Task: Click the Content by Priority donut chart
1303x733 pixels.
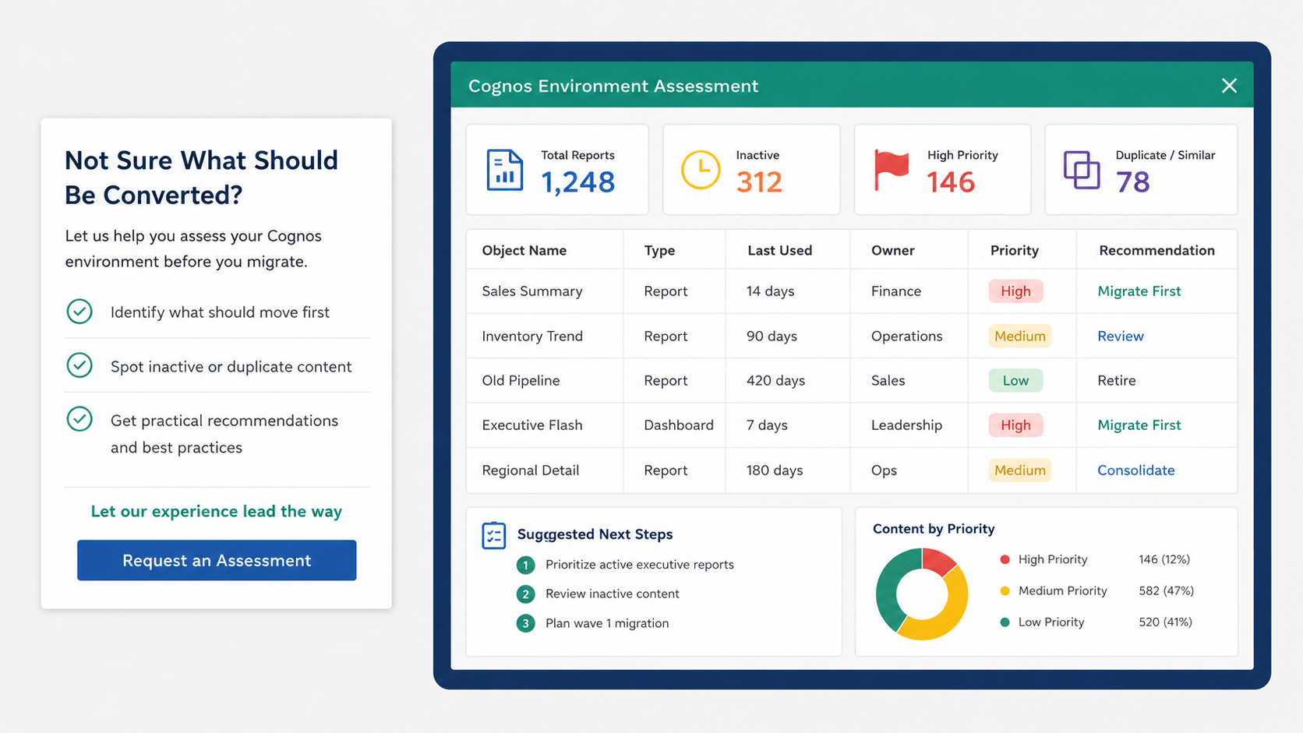Action: tap(922, 594)
